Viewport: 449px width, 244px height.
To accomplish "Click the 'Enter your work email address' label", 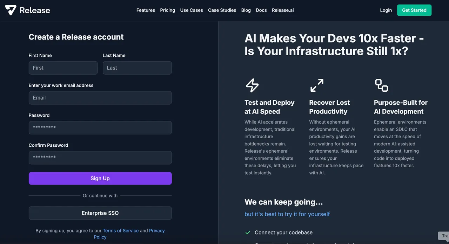I will click(x=61, y=85).
